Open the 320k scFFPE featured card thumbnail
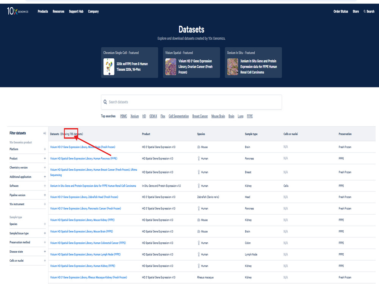The height and width of the screenshot is (284, 379). tap(109, 67)
